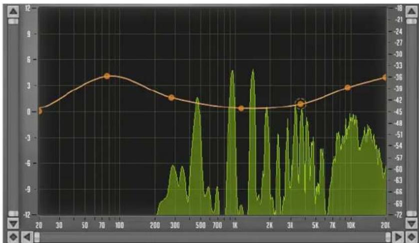Click the 12 dB gain scale label
Screen dimensions: 419x243
[x=28, y=8]
